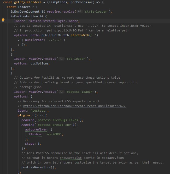Screen dimensions: 170x174
Task: Open the github create-react-app issues link
Action: (x=74, y=106)
